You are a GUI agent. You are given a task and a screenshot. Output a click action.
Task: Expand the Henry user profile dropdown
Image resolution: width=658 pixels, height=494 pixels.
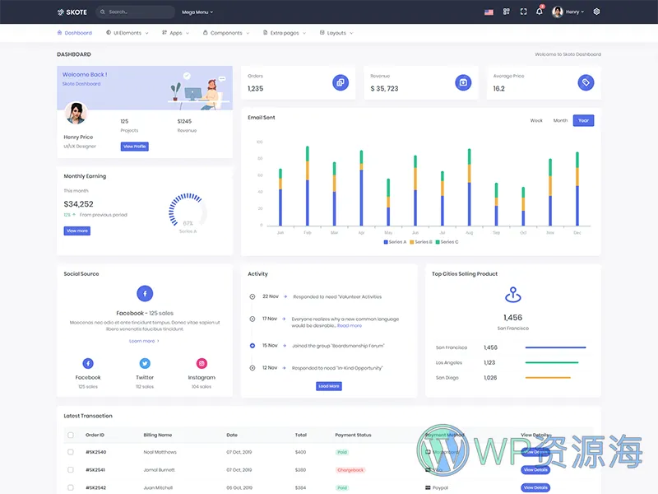point(568,12)
